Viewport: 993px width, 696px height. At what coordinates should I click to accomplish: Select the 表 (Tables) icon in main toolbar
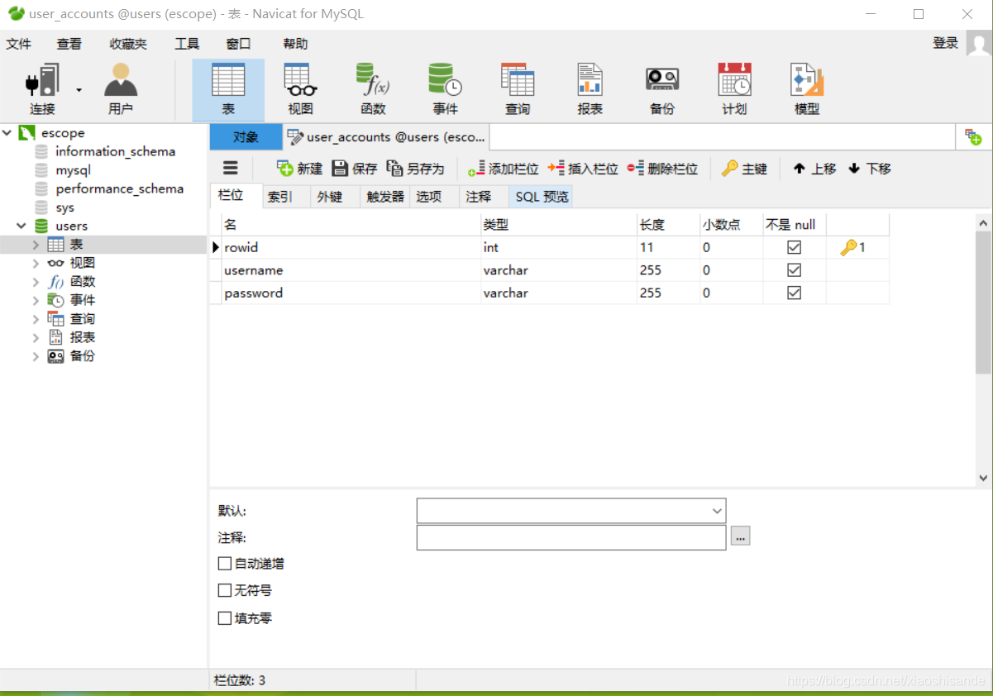tap(228, 88)
